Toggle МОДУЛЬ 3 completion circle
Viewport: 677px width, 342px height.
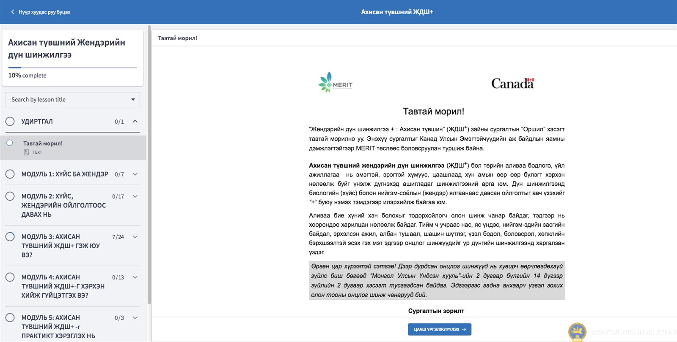(10, 236)
